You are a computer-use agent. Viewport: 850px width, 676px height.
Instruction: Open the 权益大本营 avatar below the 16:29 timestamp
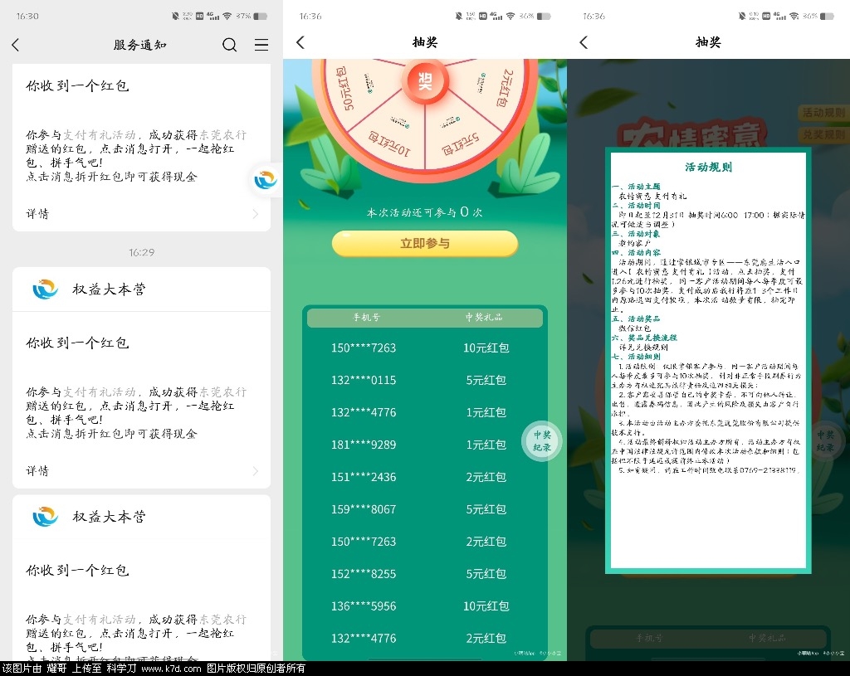pyautogui.click(x=46, y=289)
